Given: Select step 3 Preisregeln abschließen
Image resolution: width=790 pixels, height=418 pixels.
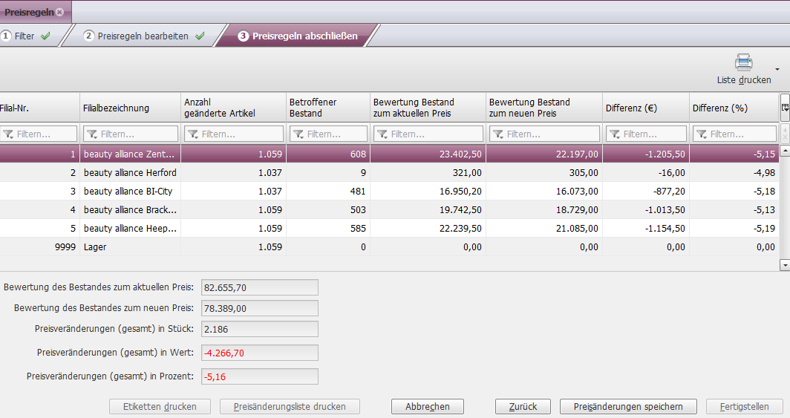Looking at the screenshot, I should coord(298,36).
